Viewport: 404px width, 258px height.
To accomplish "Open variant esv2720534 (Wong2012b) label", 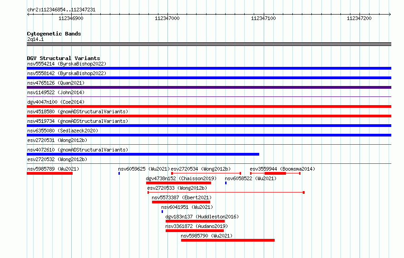I will (201, 169).
